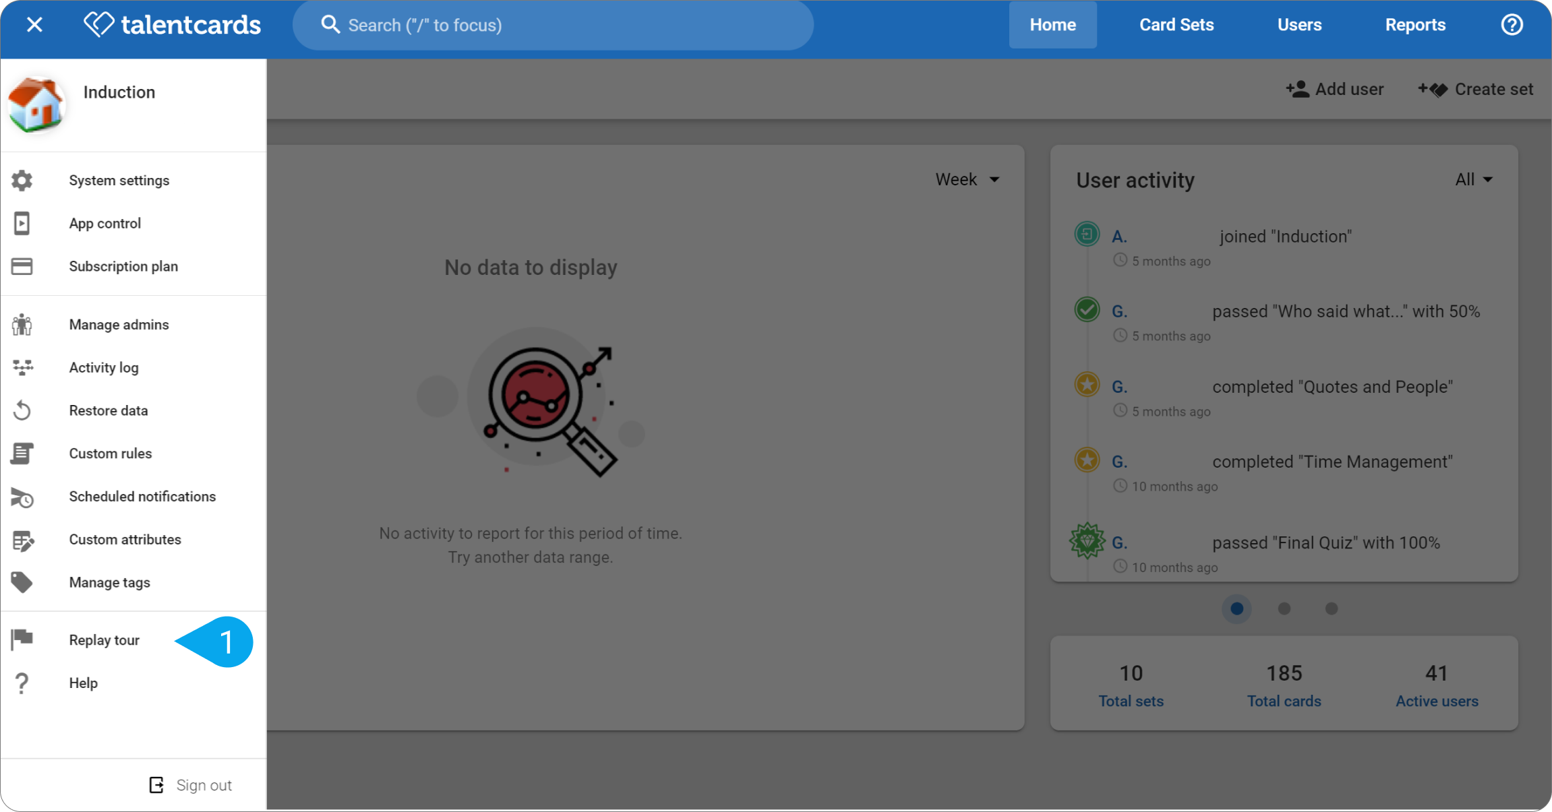Select the first carousel page dot
The image size is (1552, 812).
click(1236, 608)
